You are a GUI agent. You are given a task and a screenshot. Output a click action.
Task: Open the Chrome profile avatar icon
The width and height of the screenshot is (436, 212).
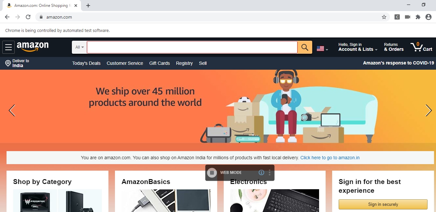[428, 17]
